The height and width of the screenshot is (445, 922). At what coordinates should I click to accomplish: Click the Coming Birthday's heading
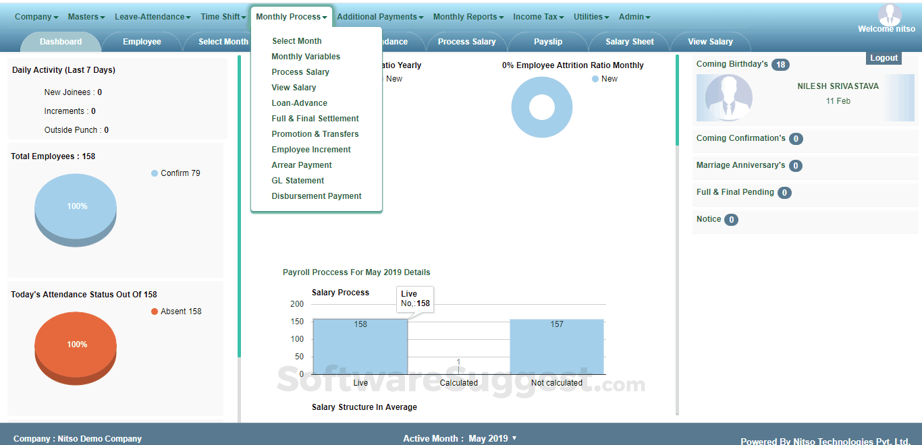tap(732, 64)
